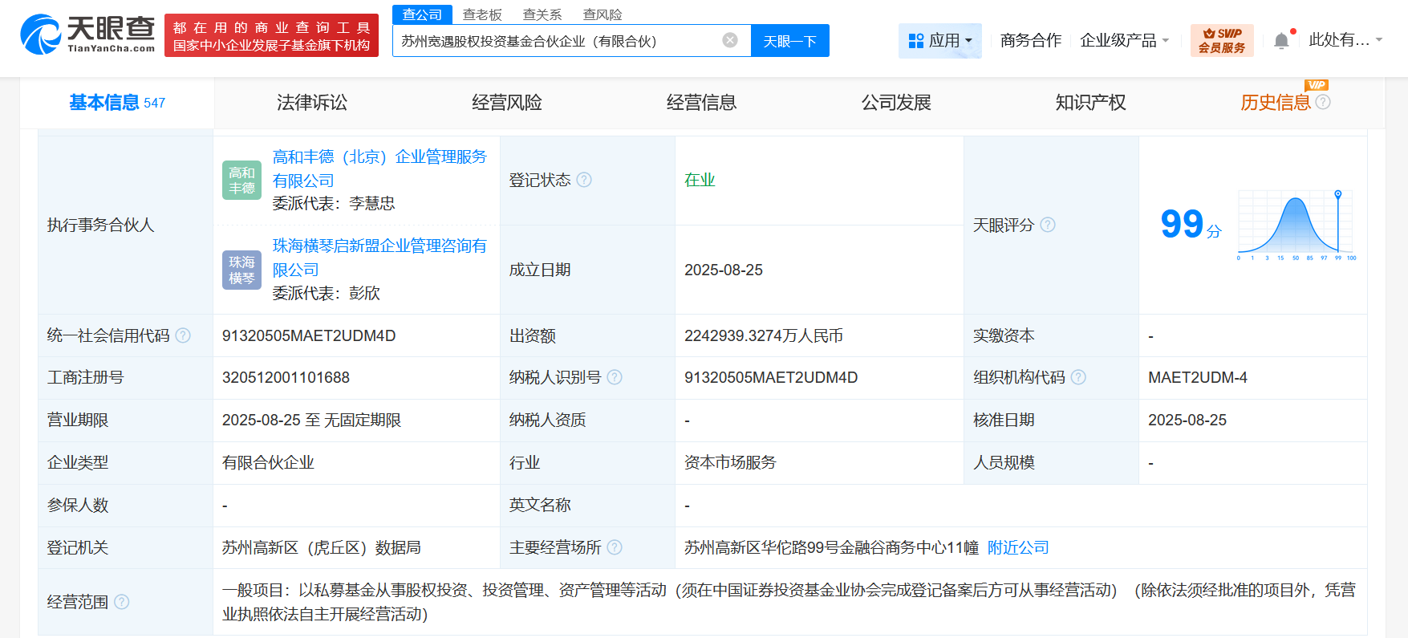The image size is (1408, 638).
Task: Click help icon beside 登记状态
Action: [x=584, y=180]
